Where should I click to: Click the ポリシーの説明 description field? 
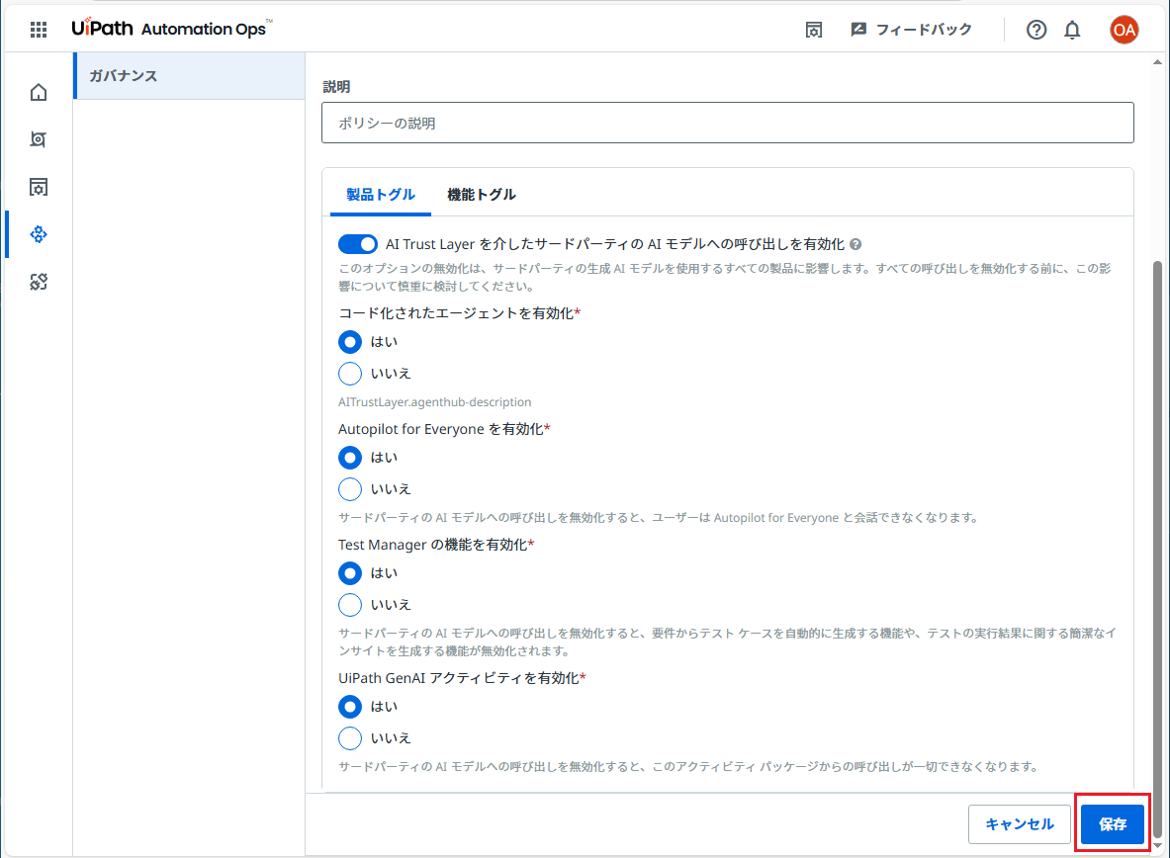tap(728, 123)
